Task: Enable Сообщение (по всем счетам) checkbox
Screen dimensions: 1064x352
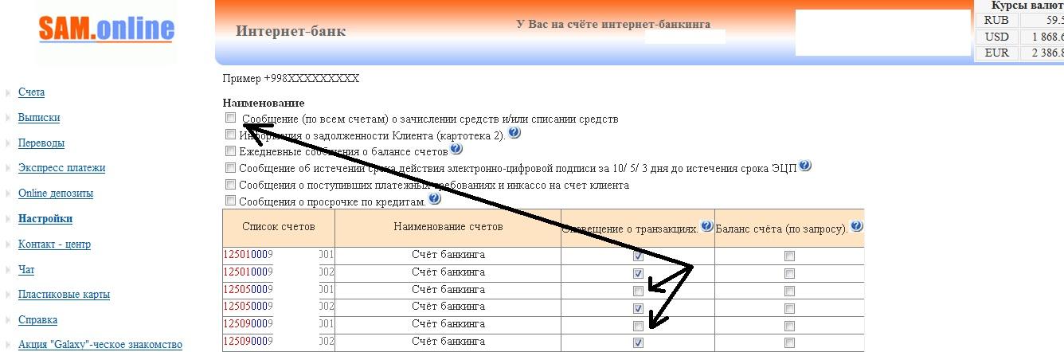Action: [231, 118]
